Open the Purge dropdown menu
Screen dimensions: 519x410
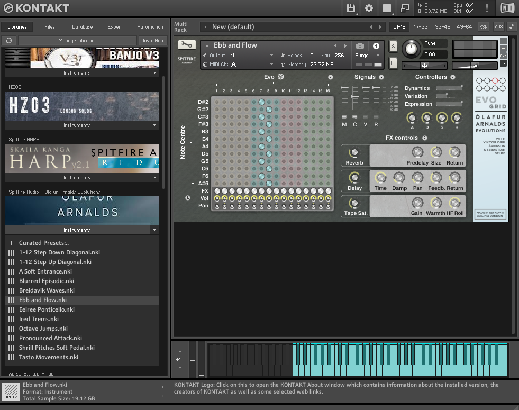click(378, 55)
